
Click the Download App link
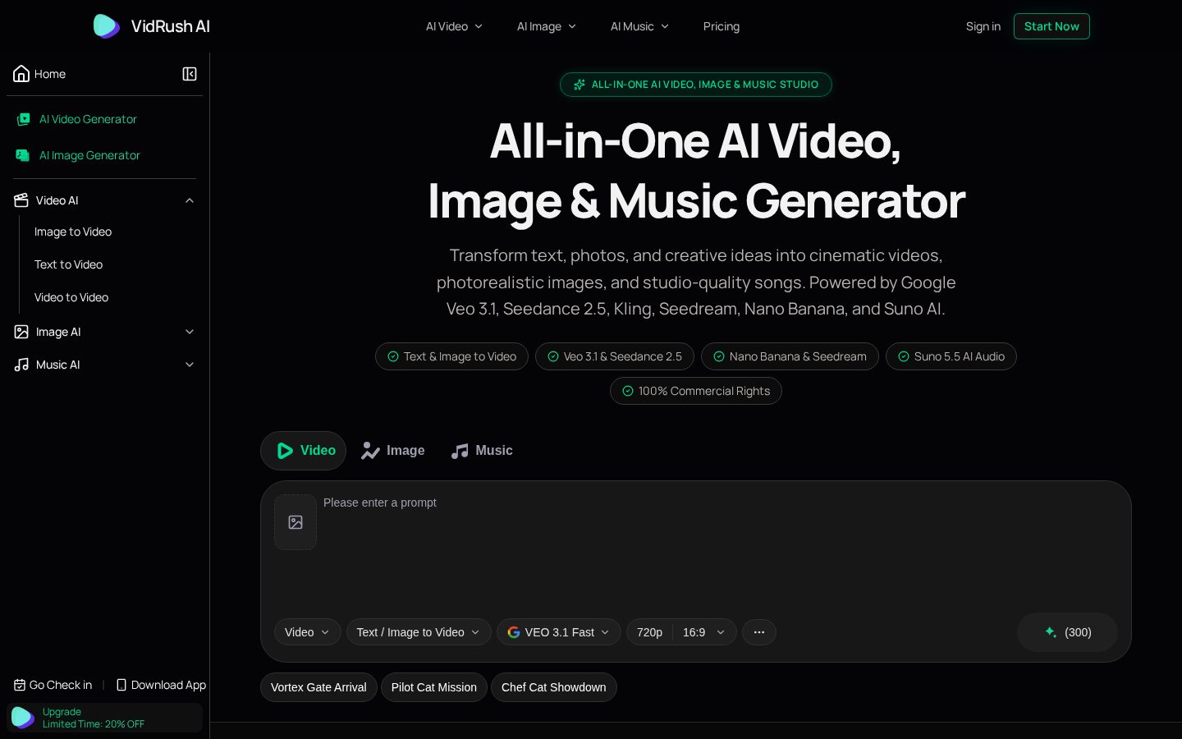pyautogui.click(x=162, y=685)
